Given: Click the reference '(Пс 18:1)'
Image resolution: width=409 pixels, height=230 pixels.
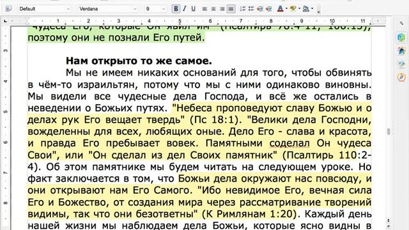Looking at the screenshot, I should pos(214,119).
